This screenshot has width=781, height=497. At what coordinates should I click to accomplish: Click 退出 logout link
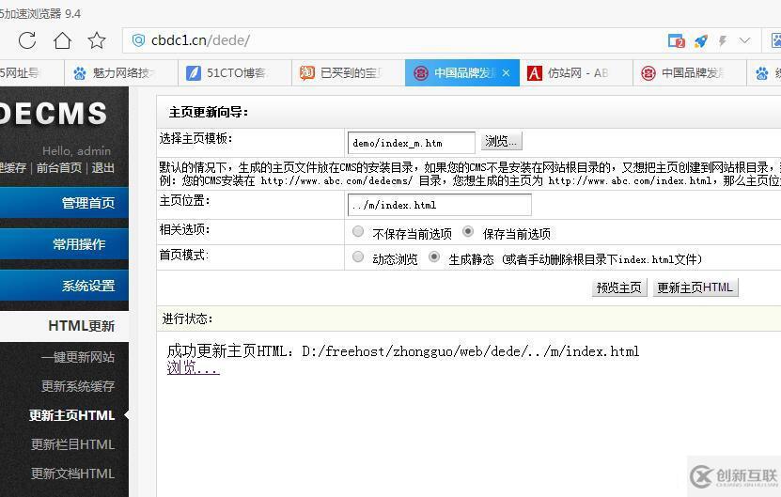click(x=103, y=168)
